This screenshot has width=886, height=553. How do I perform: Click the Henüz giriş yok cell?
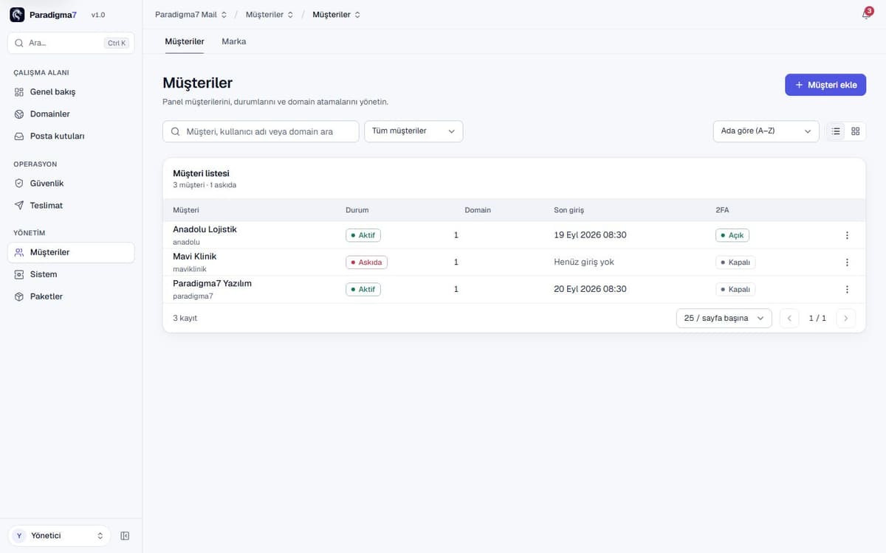point(584,262)
